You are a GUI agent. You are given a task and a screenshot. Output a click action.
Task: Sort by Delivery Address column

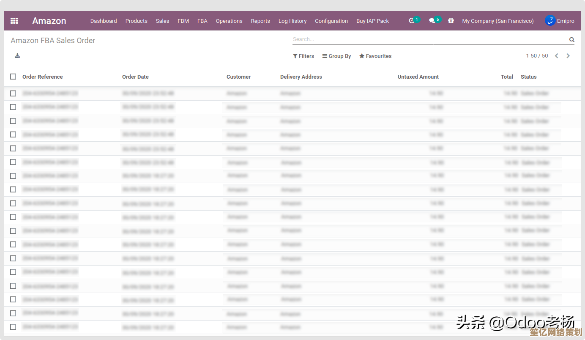[301, 77]
